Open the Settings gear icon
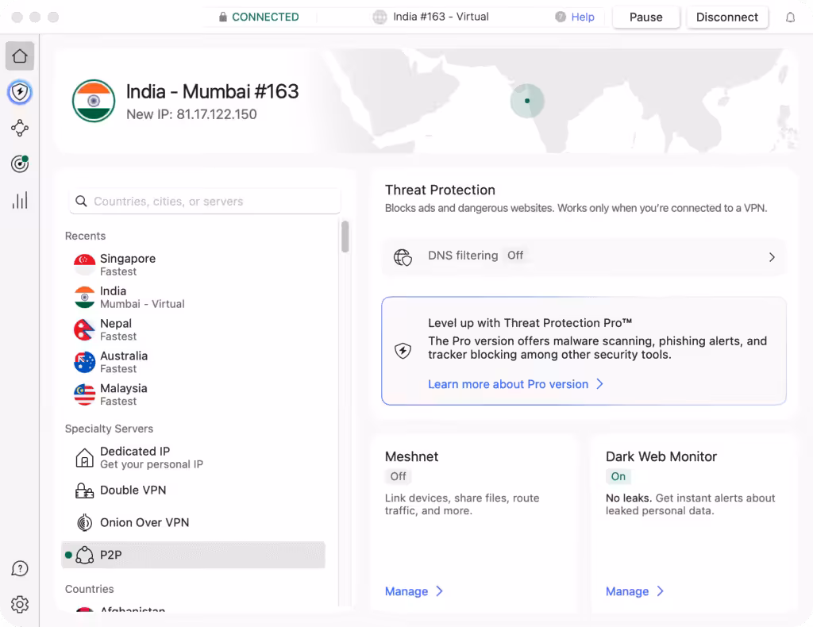The height and width of the screenshot is (627, 813). pyautogui.click(x=20, y=605)
